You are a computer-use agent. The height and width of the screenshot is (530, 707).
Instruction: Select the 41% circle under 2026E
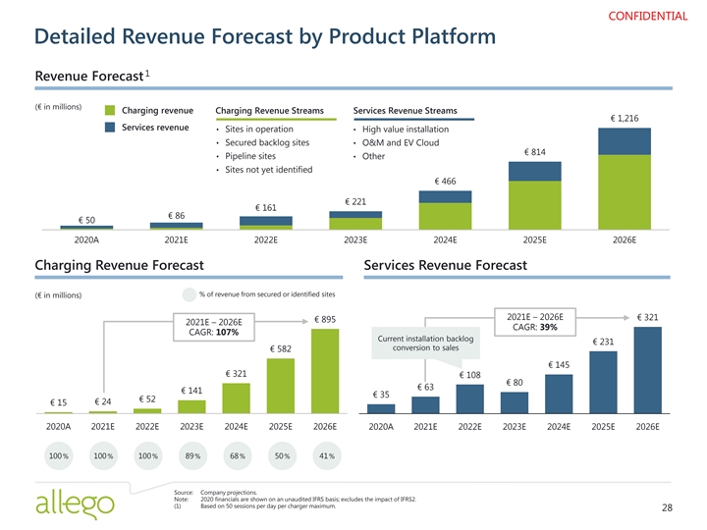click(325, 456)
